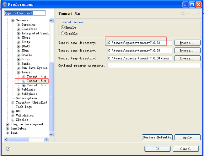The image size is (204, 156).
Task: Browse for Tomcat temp directory
Action: [x=187, y=58]
